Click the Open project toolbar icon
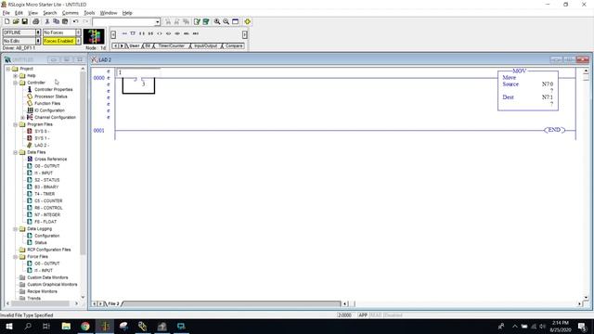This screenshot has height=334, width=594. pyautogui.click(x=16, y=21)
